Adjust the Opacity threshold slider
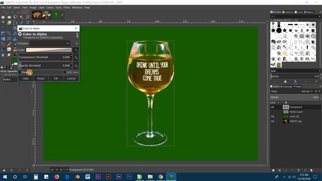 pos(45,66)
